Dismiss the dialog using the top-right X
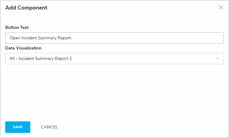229x138 pixels. pos(221,8)
